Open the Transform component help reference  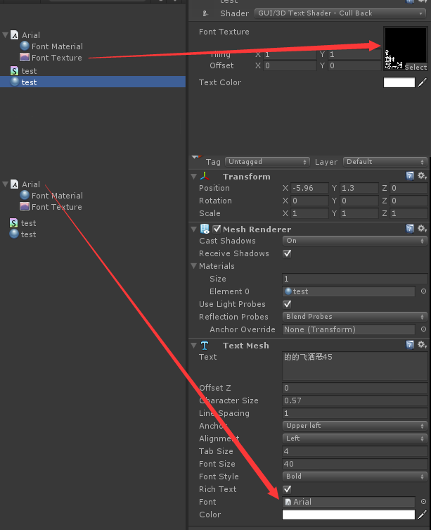click(410, 176)
